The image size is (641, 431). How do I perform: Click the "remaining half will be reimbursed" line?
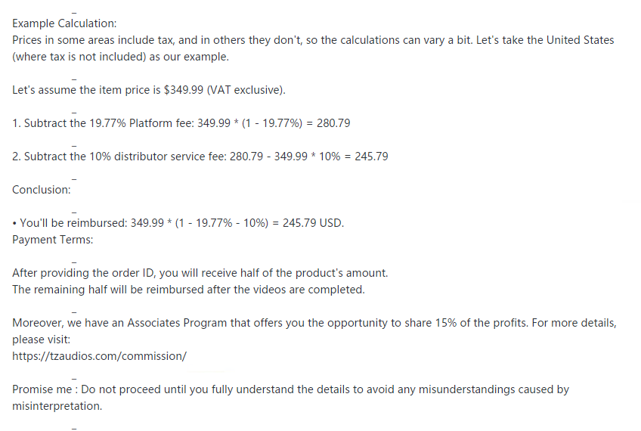(188, 290)
